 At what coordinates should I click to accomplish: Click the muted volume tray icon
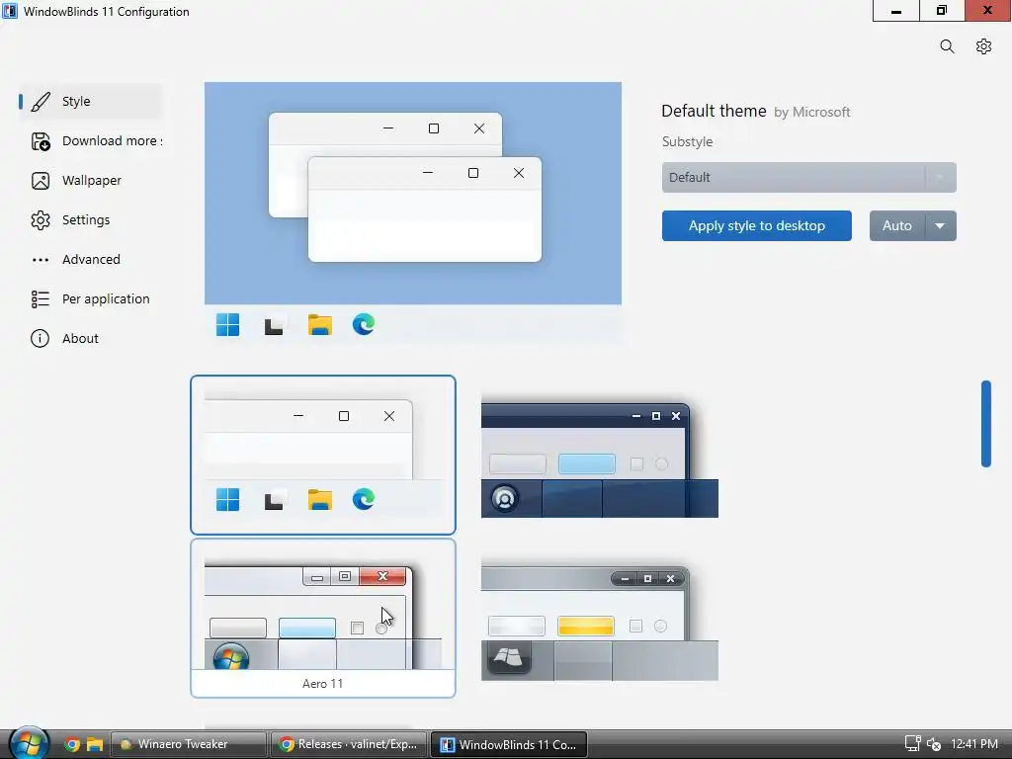933,744
